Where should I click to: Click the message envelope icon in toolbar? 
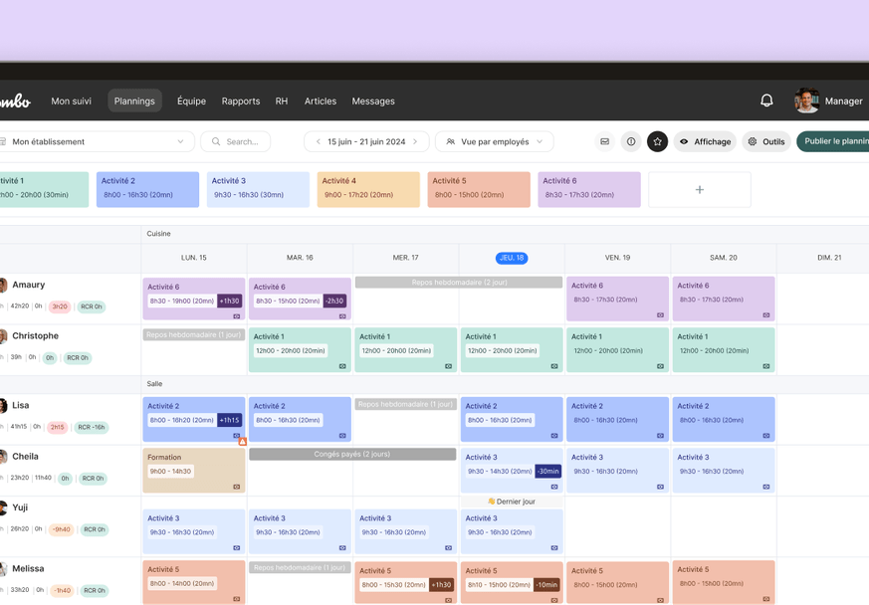604,141
